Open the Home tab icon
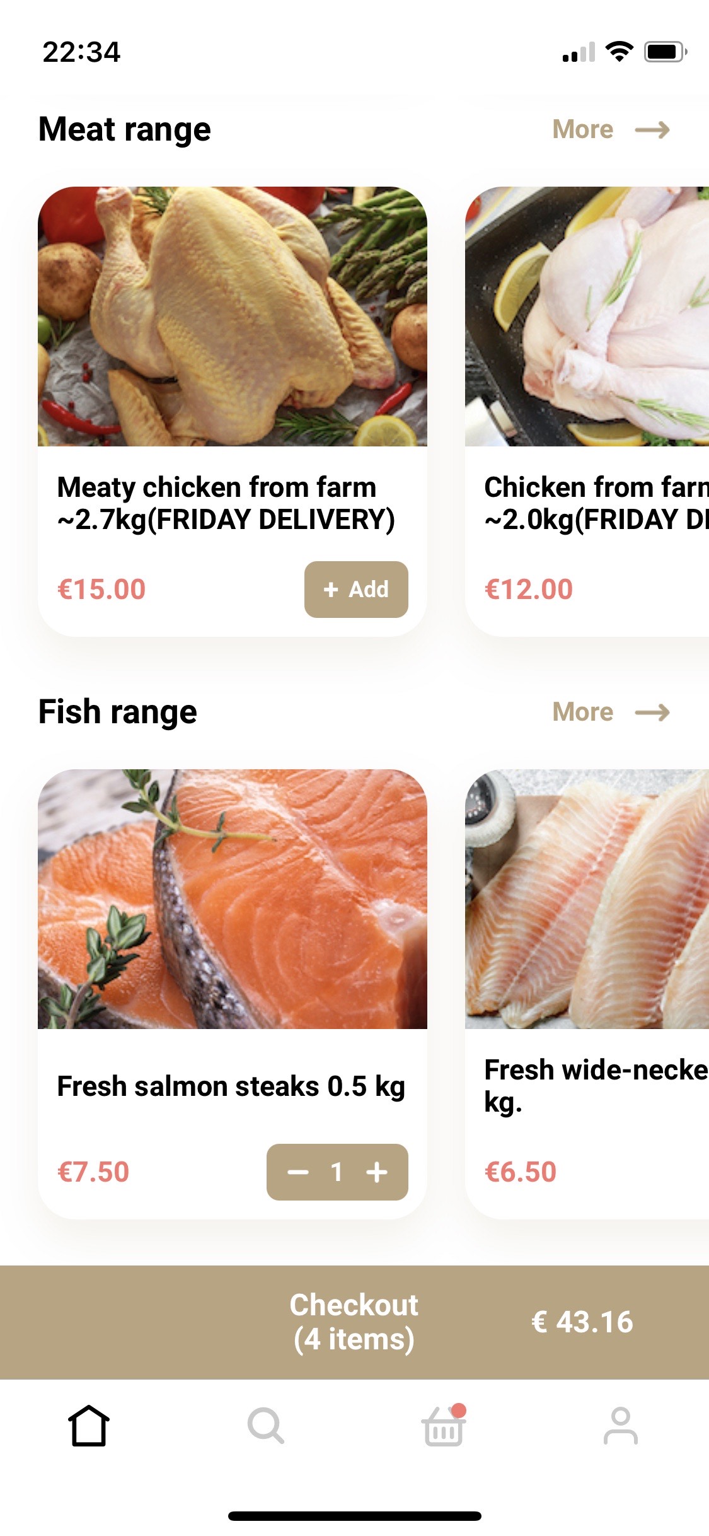 pyautogui.click(x=89, y=1426)
